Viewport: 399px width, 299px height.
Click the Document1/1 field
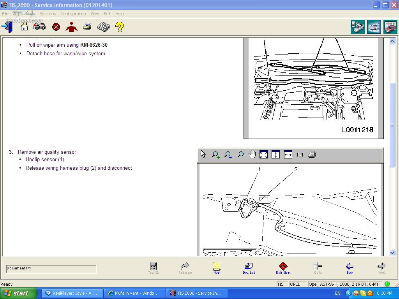pyautogui.click(x=51, y=269)
